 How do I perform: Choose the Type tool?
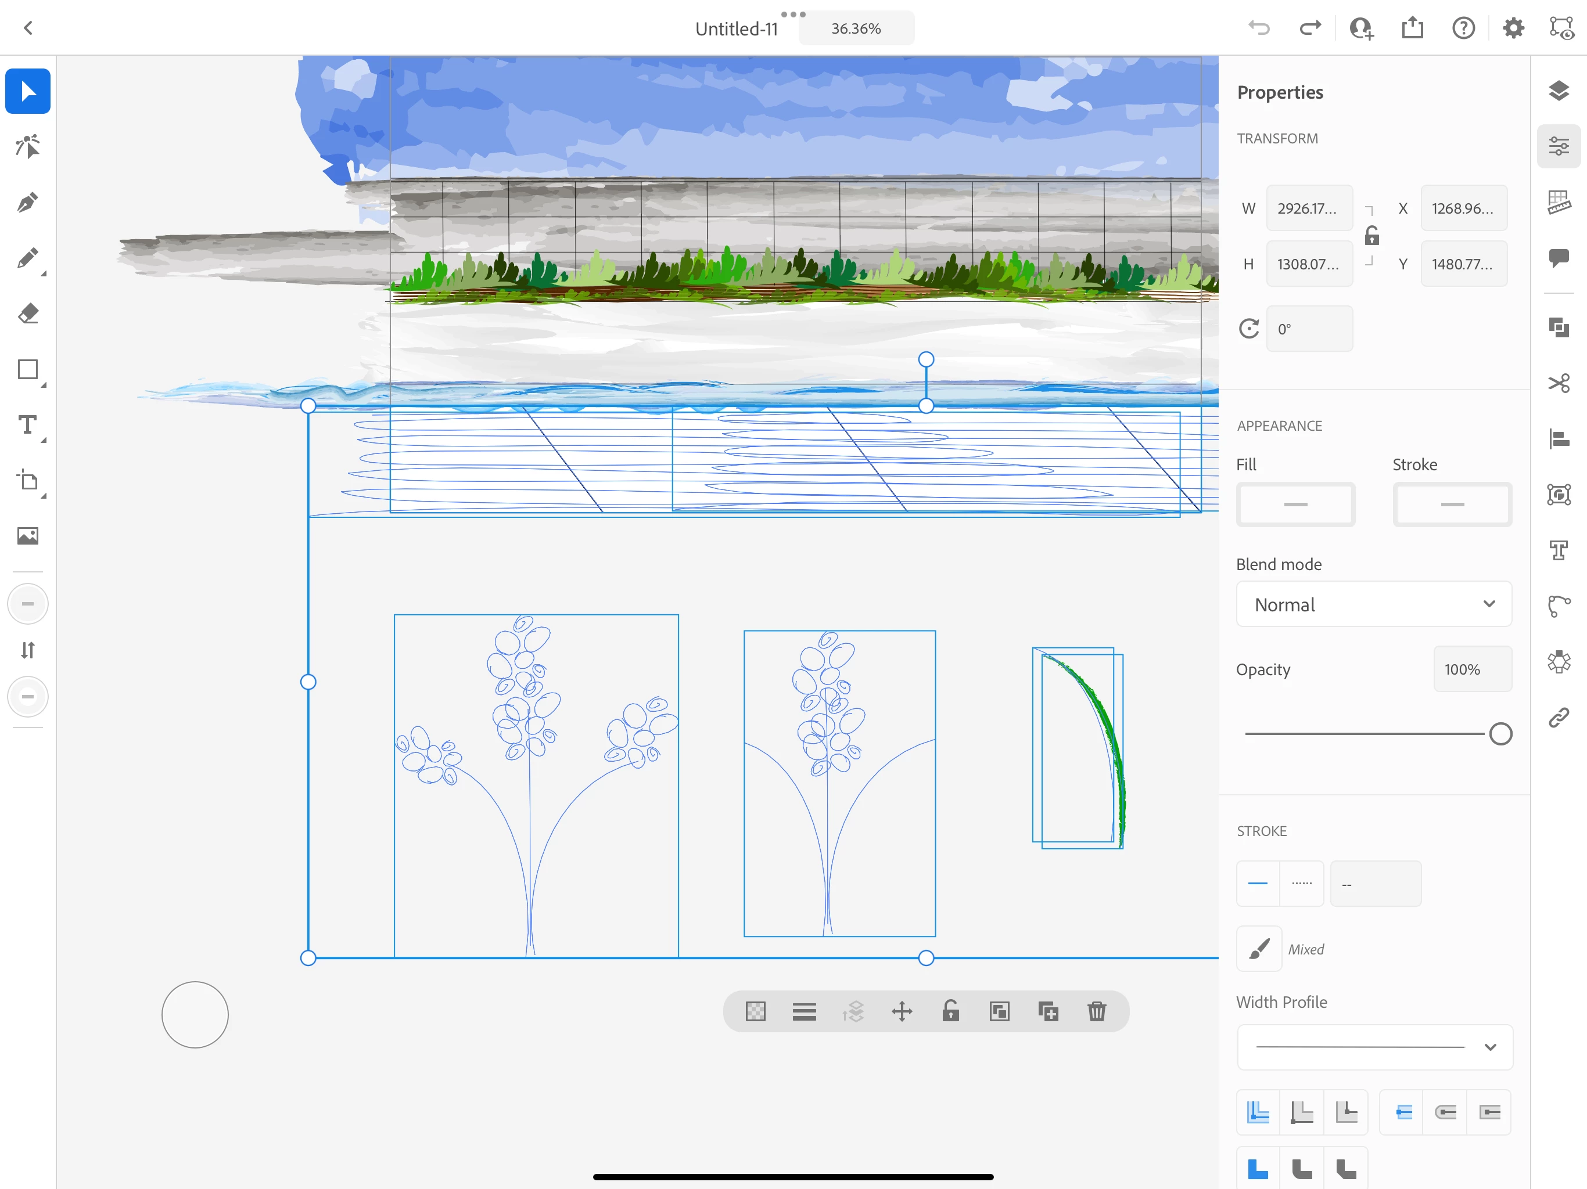coord(27,425)
